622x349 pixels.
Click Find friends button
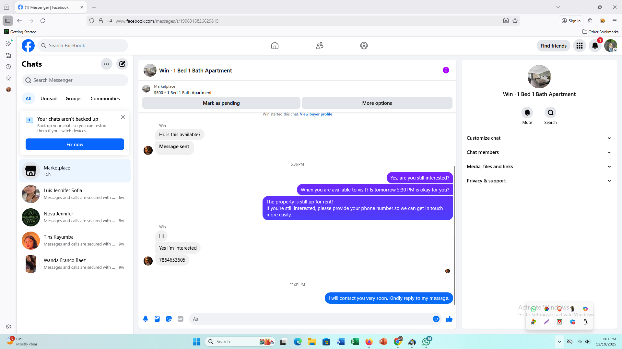(554, 46)
